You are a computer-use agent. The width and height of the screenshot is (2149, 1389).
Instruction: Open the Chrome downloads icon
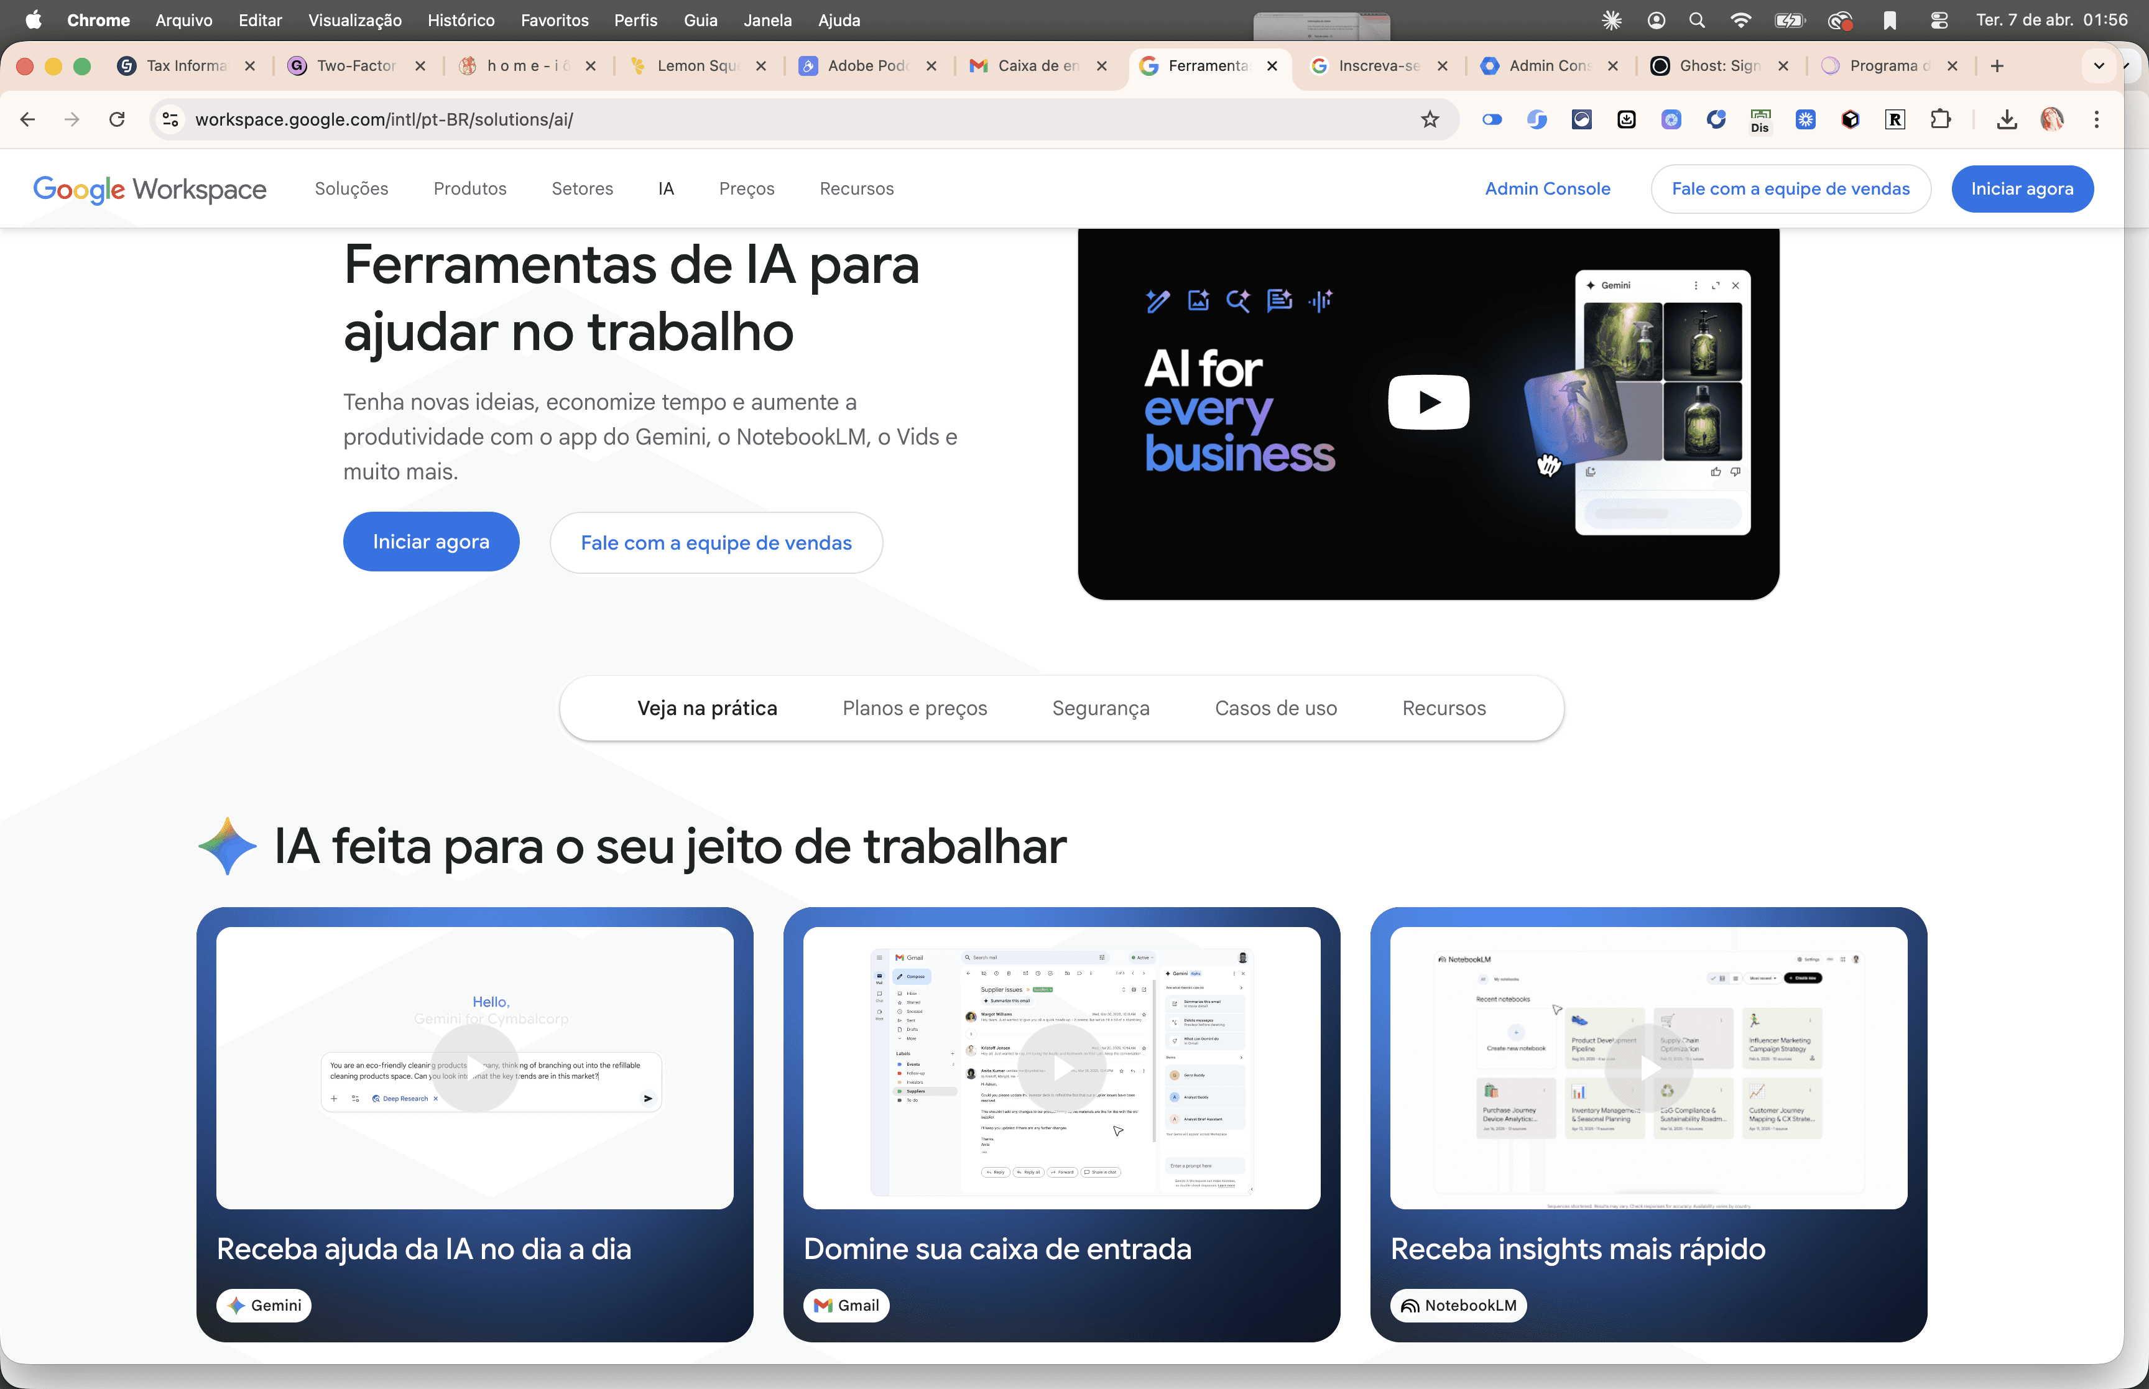[x=2007, y=119]
